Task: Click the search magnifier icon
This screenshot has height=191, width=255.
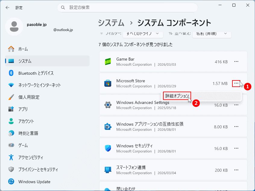Action: [x=63, y=8]
